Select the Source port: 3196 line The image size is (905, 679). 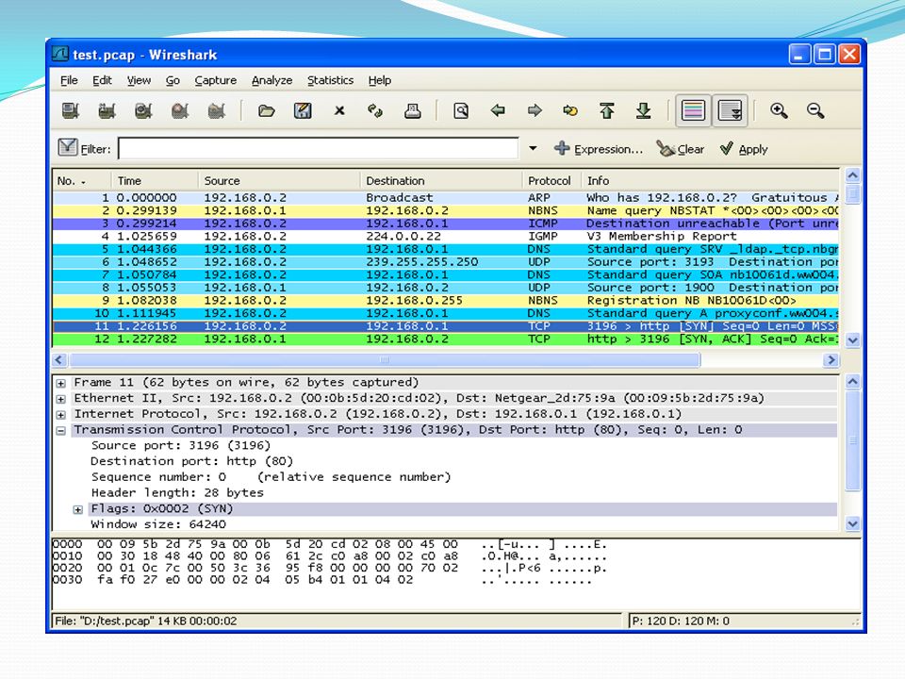181,445
